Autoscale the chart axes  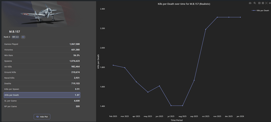click(266, 3)
